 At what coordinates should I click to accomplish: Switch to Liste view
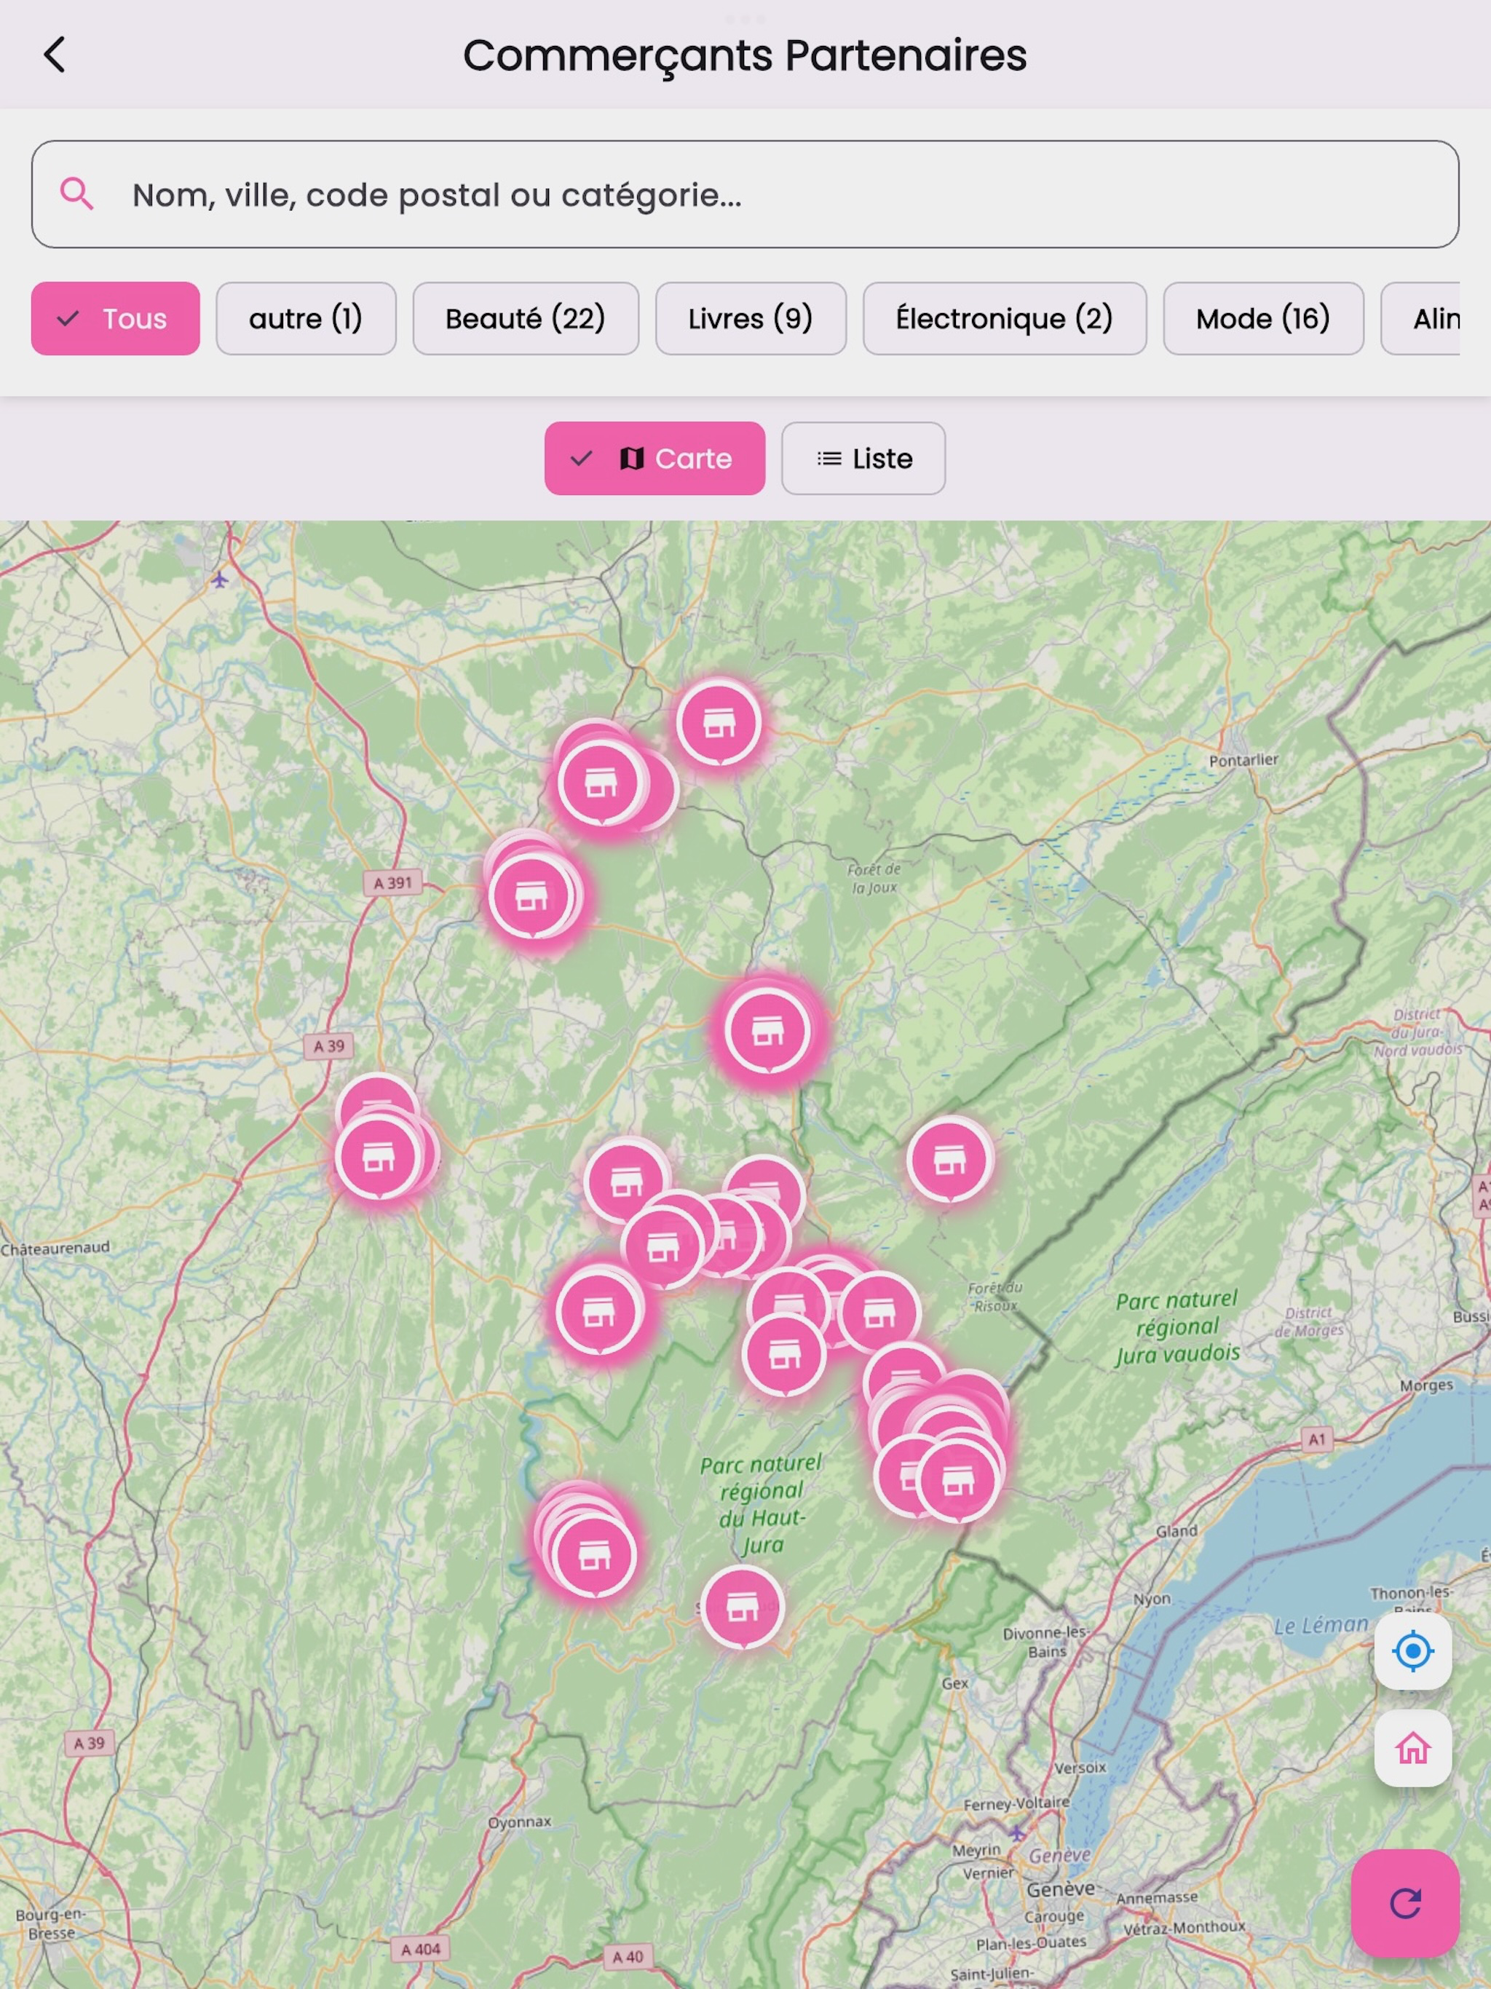(863, 458)
